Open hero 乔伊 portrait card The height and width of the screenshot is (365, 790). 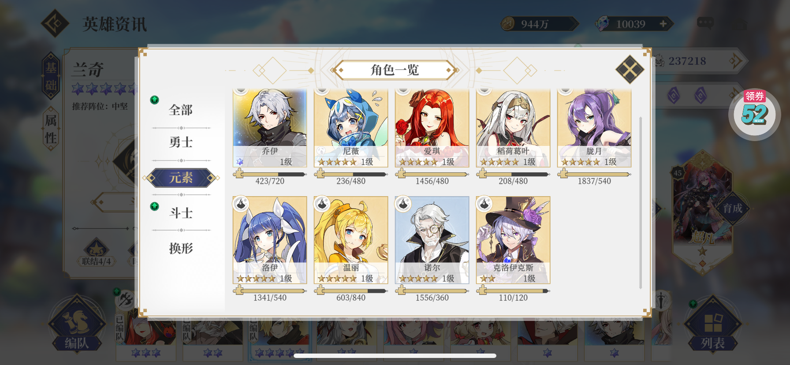(270, 127)
